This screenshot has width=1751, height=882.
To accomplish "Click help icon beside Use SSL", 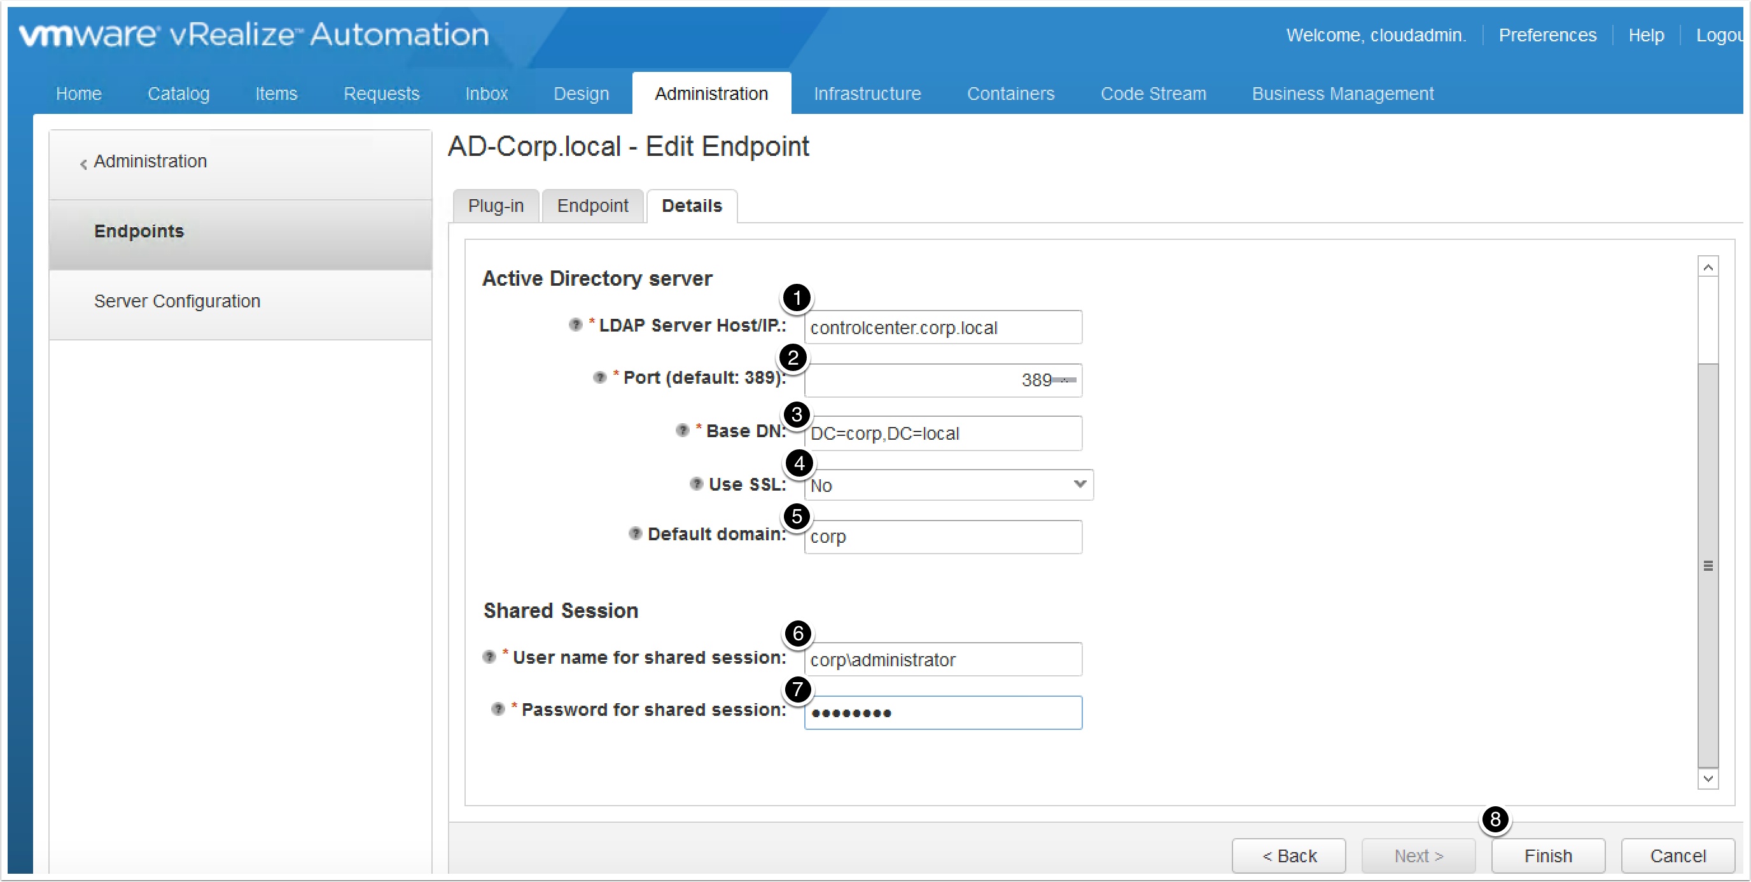I will tap(695, 484).
